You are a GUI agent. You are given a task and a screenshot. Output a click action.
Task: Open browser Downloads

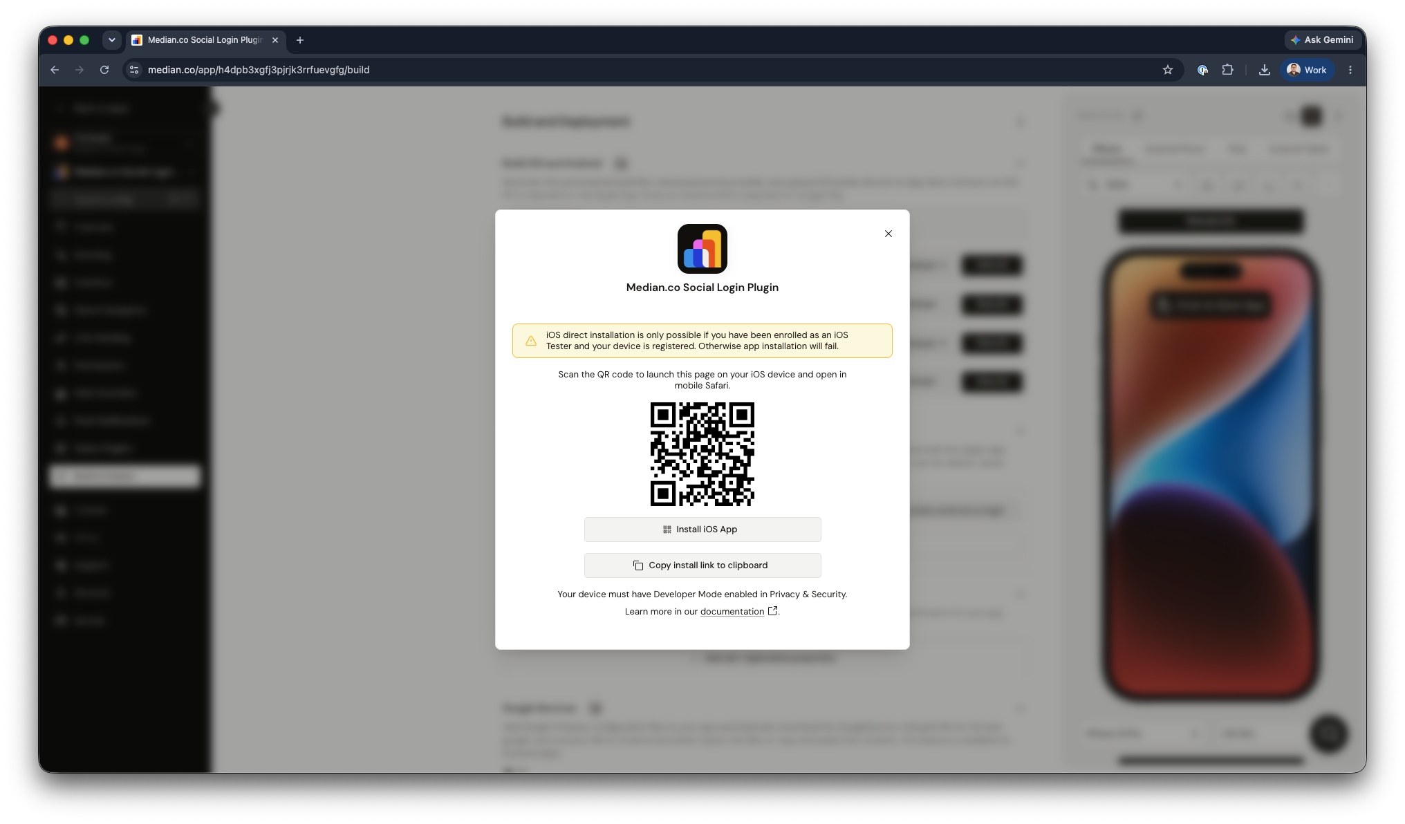[1265, 70]
